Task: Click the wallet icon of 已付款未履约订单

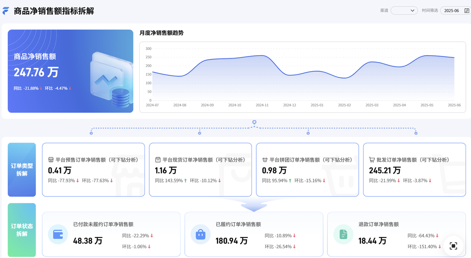Action: [58, 235]
